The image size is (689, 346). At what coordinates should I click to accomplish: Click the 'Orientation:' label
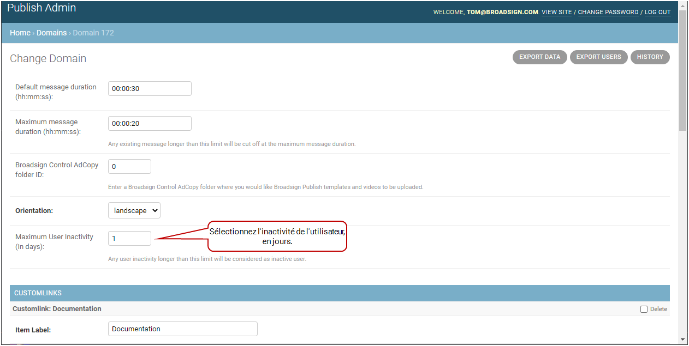(x=34, y=210)
